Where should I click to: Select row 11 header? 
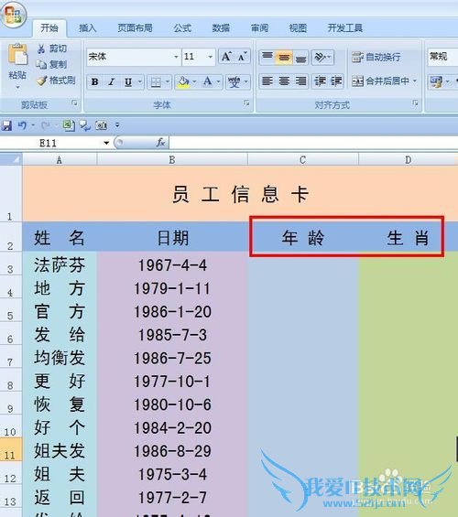tap(11, 449)
